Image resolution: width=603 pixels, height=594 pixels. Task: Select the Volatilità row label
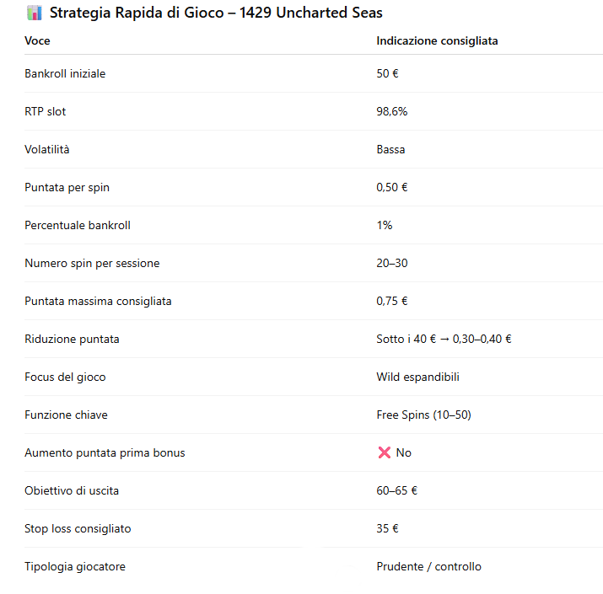coord(47,150)
